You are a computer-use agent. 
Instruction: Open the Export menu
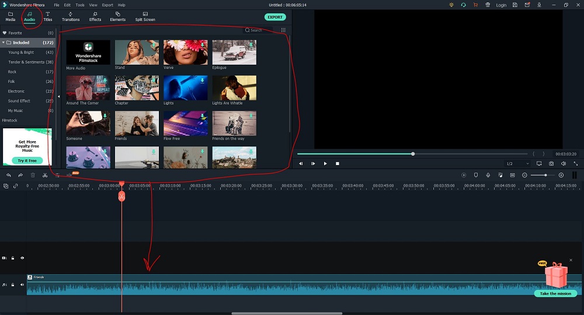pos(107,5)
